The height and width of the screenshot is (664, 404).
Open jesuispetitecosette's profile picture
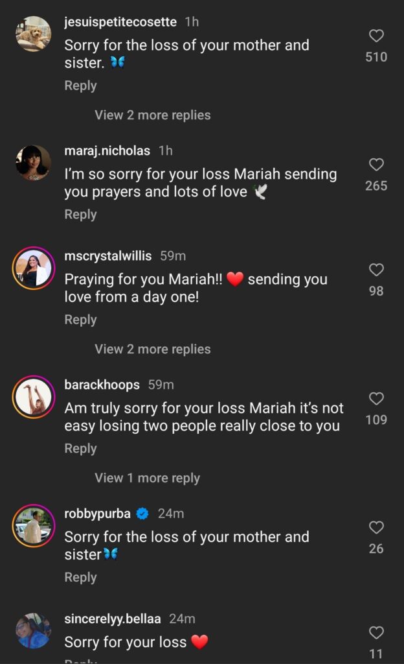tap(33, 33)
